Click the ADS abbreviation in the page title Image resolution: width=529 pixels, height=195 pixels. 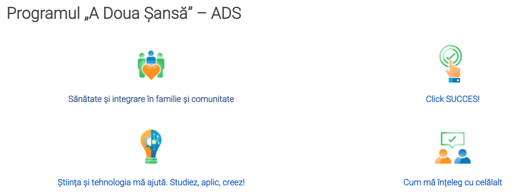[x=226, y=14]
